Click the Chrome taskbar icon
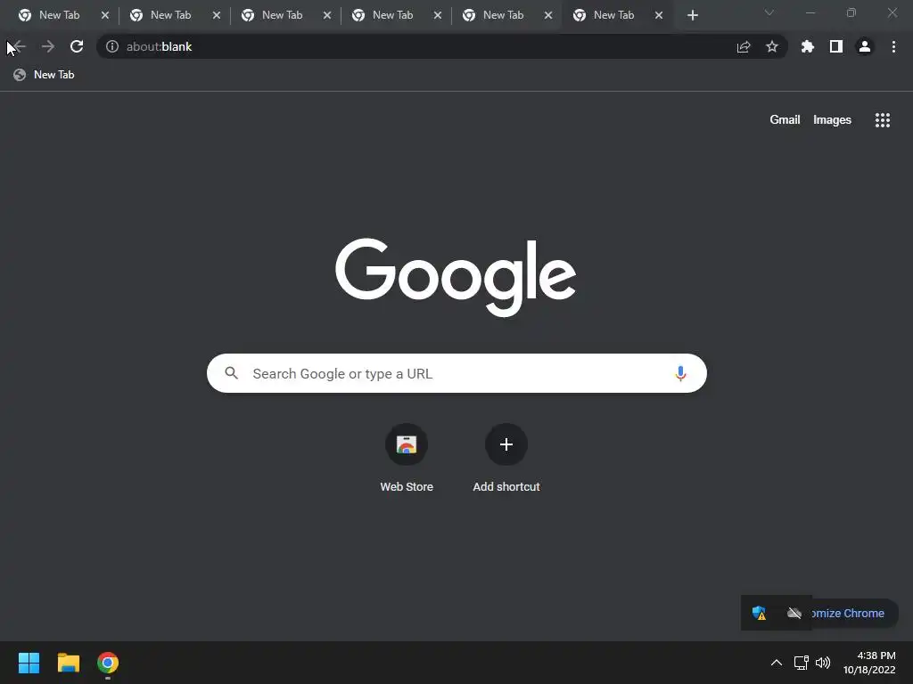913x684 pixels. click(x=108, y=663)
